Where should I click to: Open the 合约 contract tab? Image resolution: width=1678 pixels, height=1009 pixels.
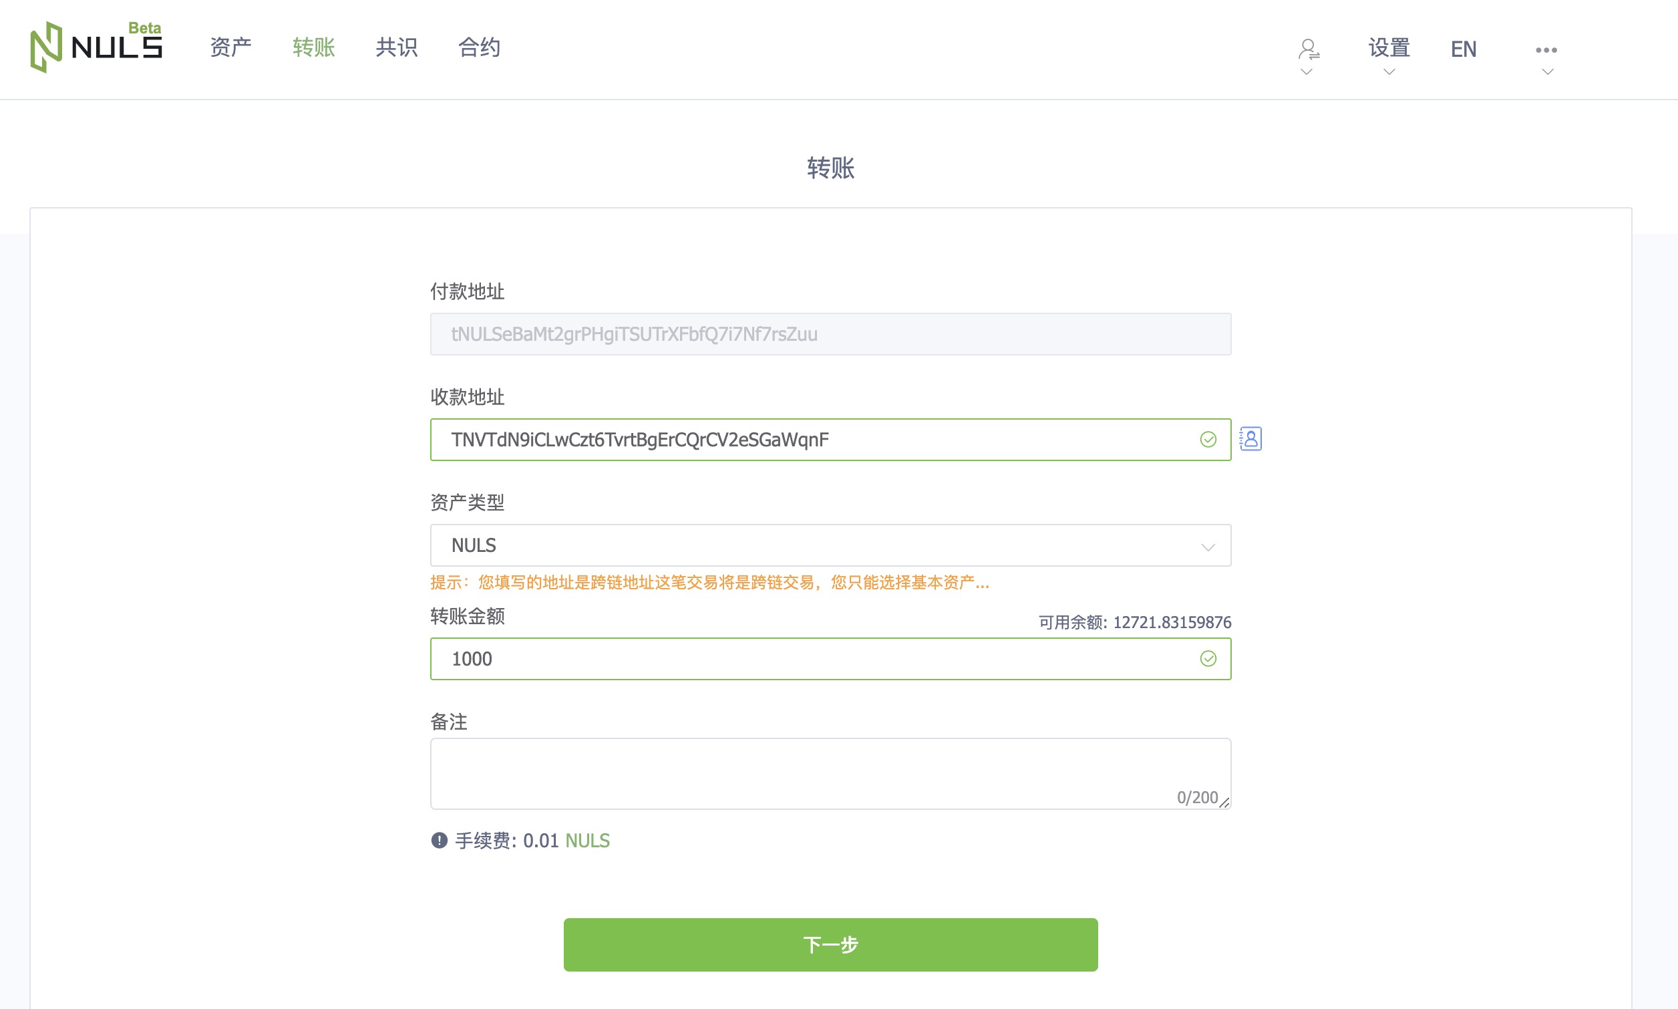pyautogui.click(x=479, y=47)
